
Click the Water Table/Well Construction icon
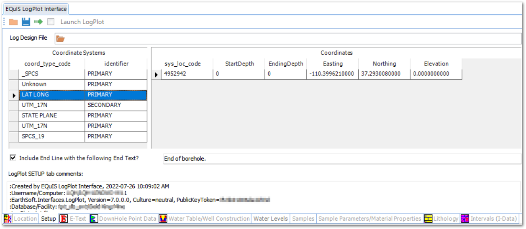[x=163, y=219]
